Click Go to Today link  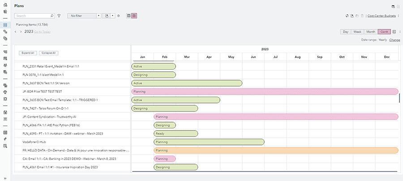coord(43,32)
